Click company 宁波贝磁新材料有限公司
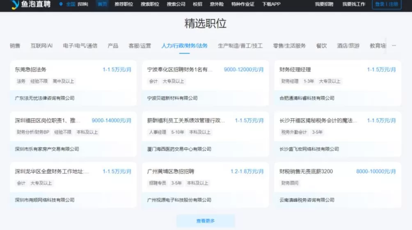This screenshot has height=230, width=412. (172, 98)
